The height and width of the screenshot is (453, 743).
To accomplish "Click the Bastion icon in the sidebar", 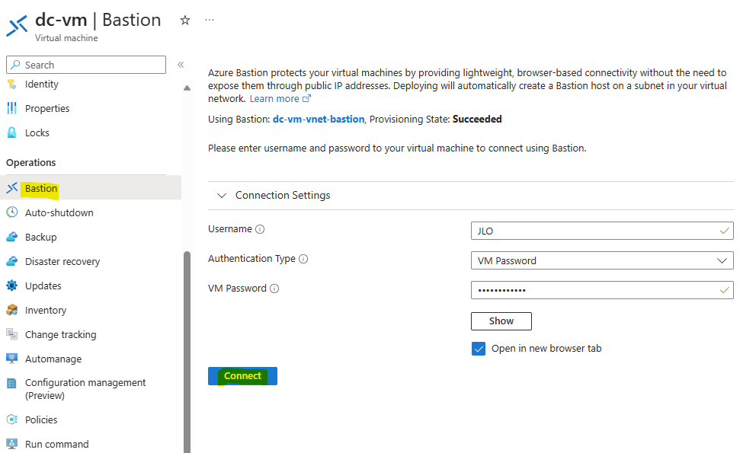I will (12, 188).
